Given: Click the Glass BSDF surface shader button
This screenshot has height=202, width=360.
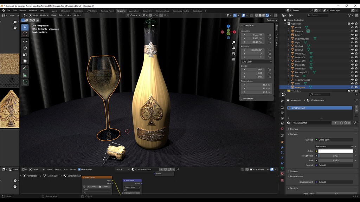Looking at the screenshot, I should pyautogui.click(x=334, y=140).
